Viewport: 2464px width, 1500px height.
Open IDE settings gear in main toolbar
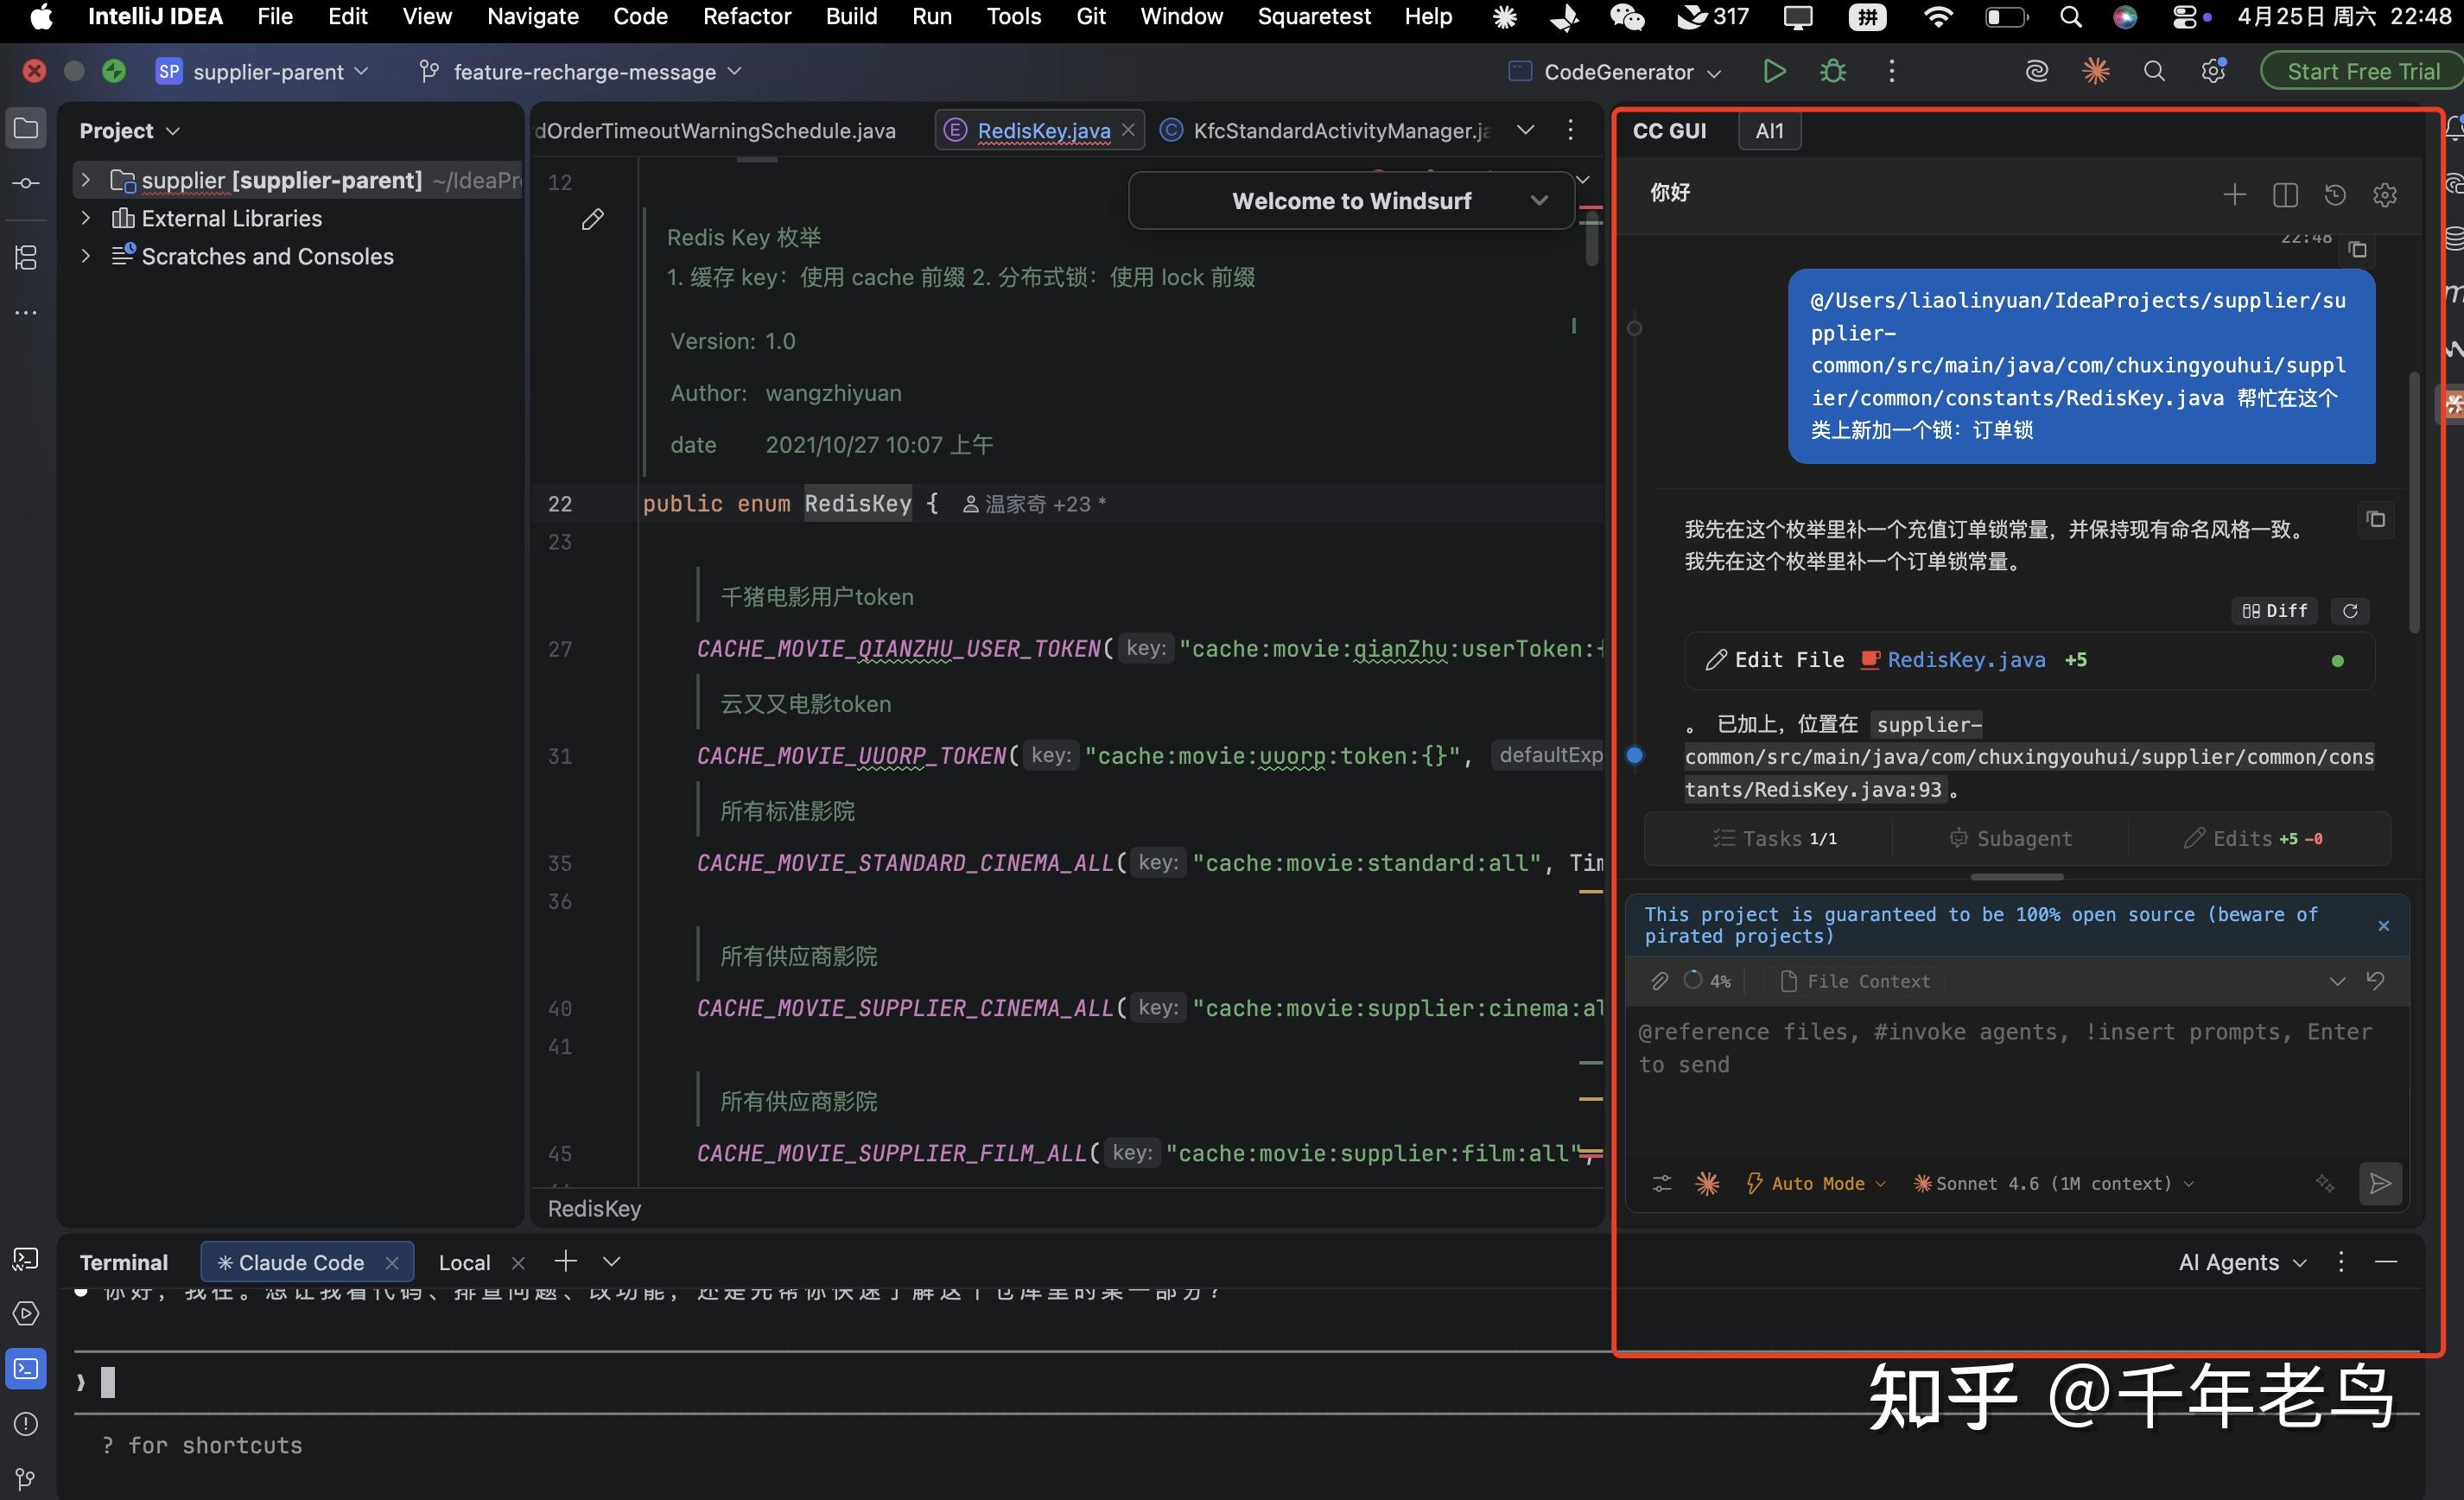tap(2213, 71)
